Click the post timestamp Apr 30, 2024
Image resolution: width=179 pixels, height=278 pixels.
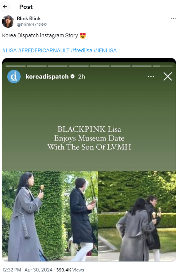click(38, 270)
